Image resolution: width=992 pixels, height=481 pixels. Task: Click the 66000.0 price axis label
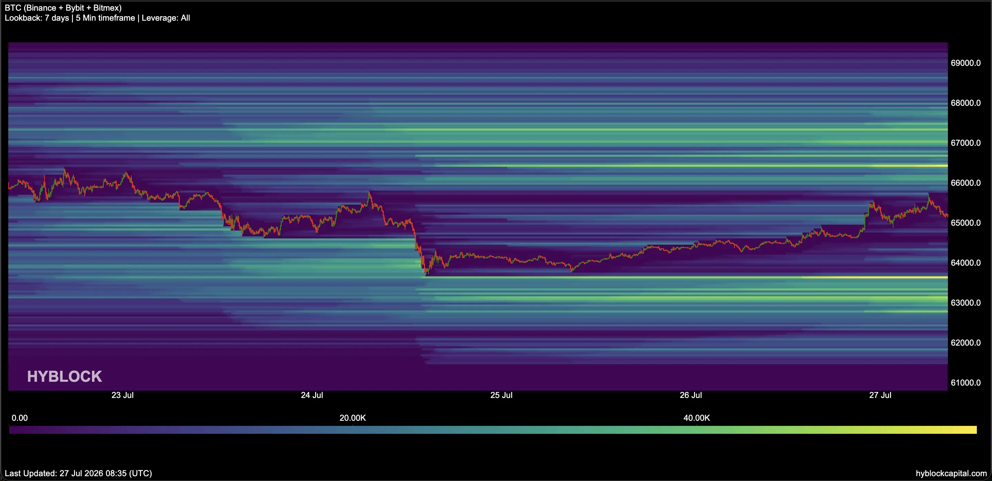pyautogui.click(x=965, y=183)
